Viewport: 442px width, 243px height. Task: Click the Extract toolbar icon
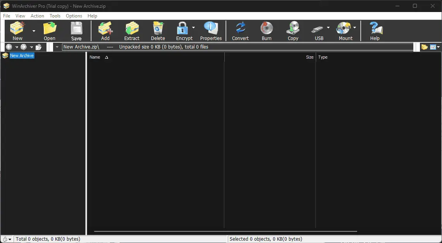click(x=132, y=28)
